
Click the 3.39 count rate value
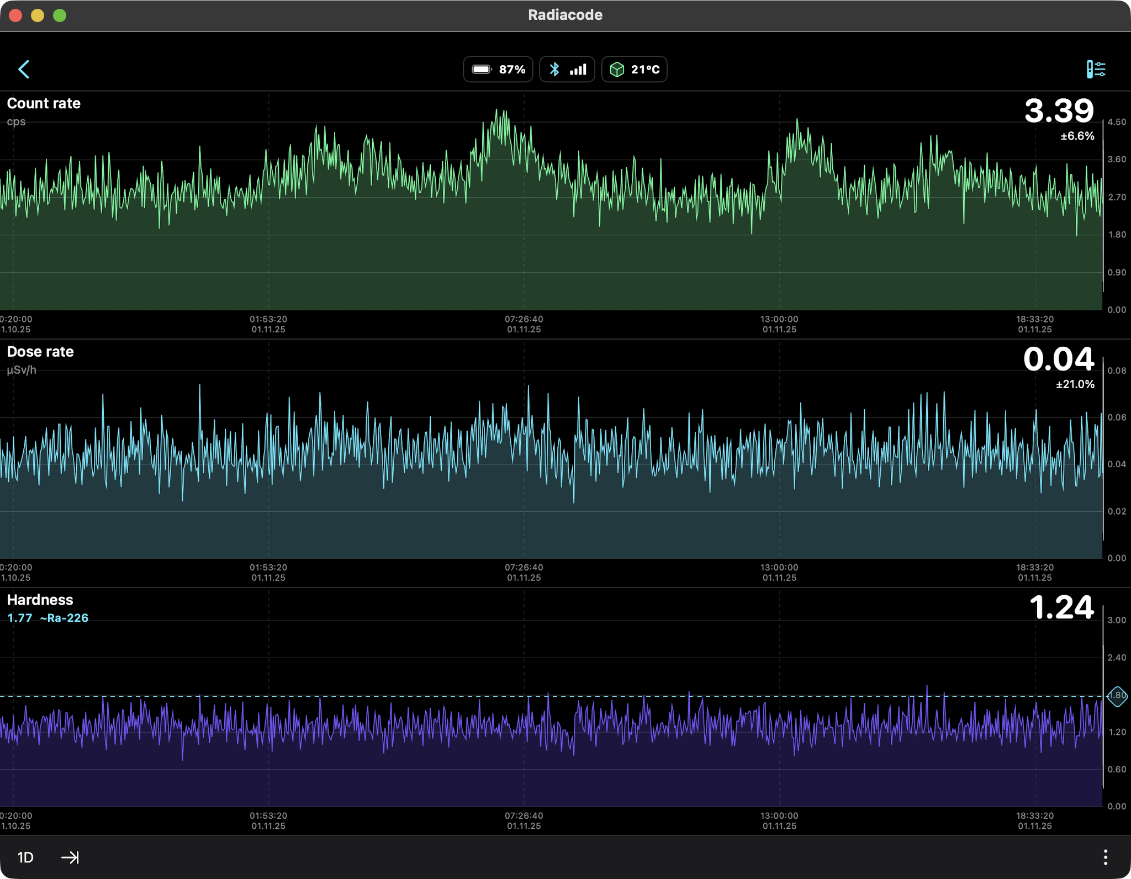[x=1059, y=111]
